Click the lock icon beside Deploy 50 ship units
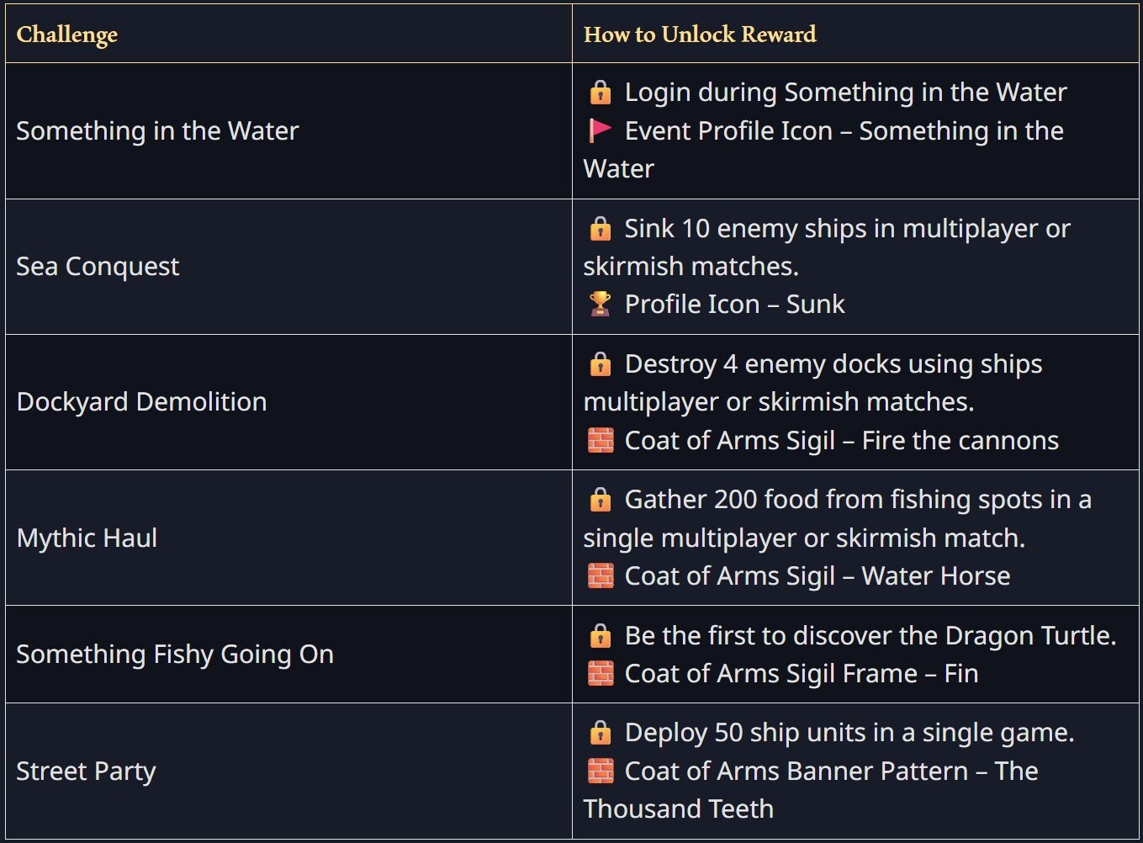The height and width of the screenshot is (843, 1143). [600, 733]
